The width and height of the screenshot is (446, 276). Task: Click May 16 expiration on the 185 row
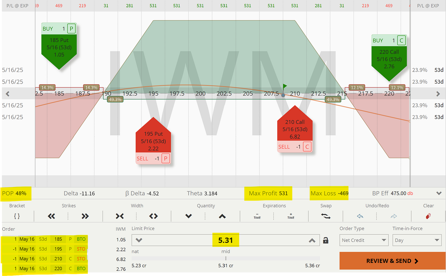point(27,239)
